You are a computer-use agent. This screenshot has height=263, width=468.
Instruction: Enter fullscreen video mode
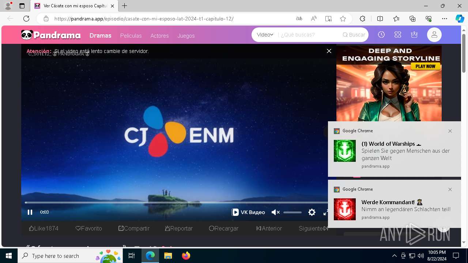[325, 212]
